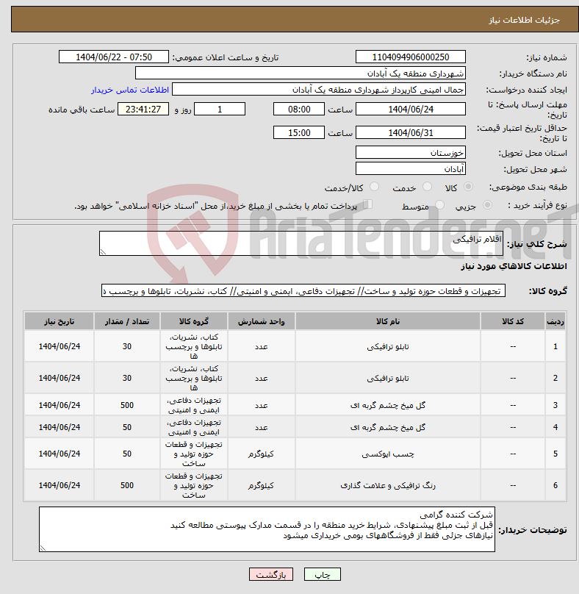The width and height of the screenshot is (579, 594).
Task: Click the اطلاعات کالاهای مورد نیاز heading
Action: [x=514, y=266]
